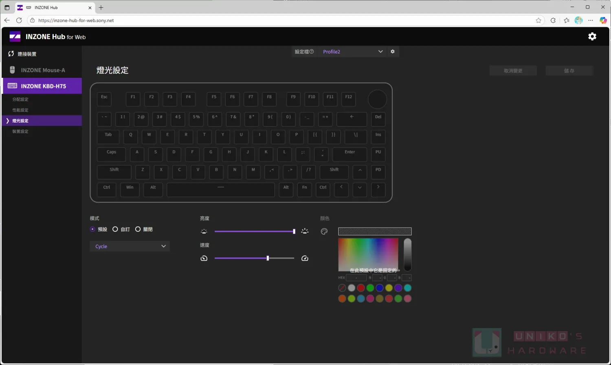The image size is (611, 365).
Task: Click the 儲存 save button
Action: [569, 71]
